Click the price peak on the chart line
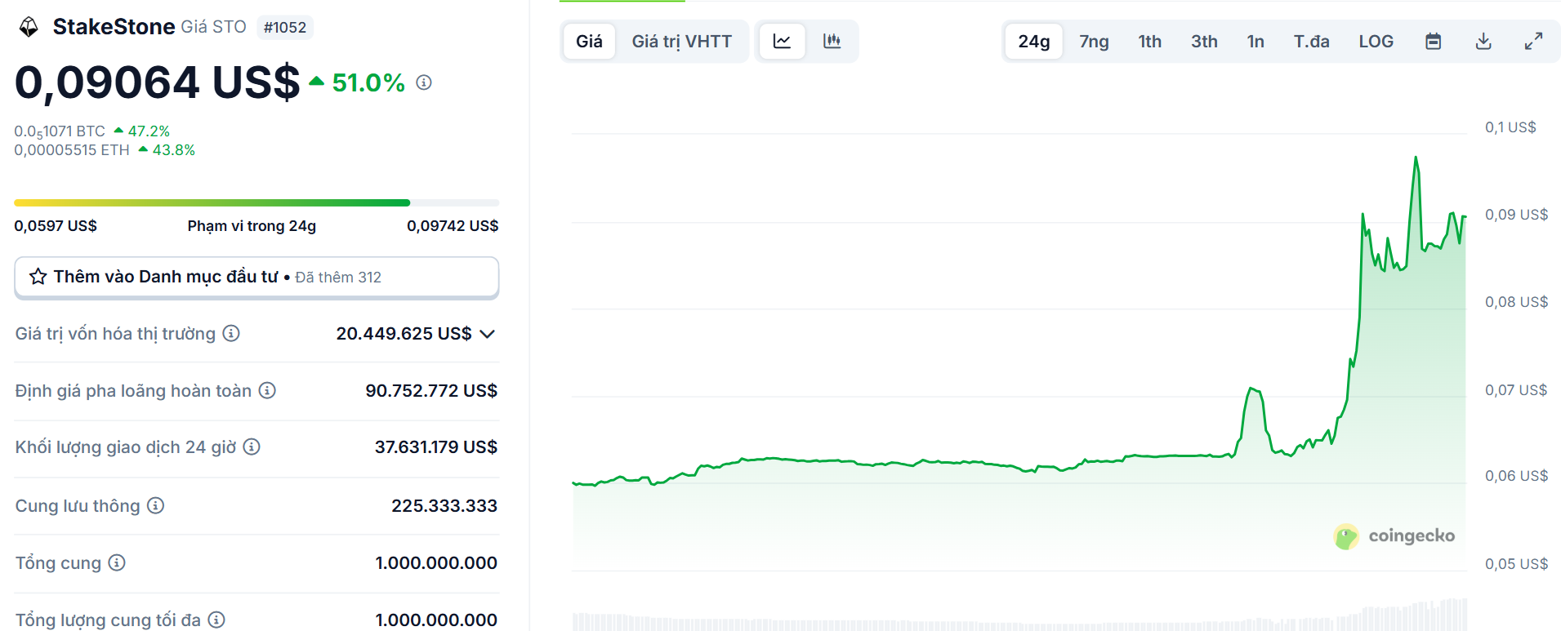 coord(1416,158)
